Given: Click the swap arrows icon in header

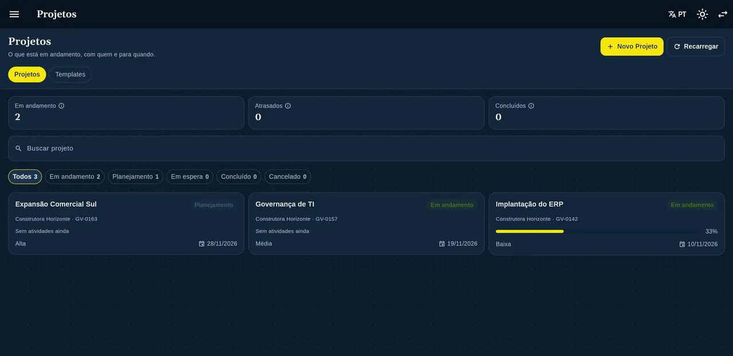Looking at the screenshot, I should pos(723,14).
